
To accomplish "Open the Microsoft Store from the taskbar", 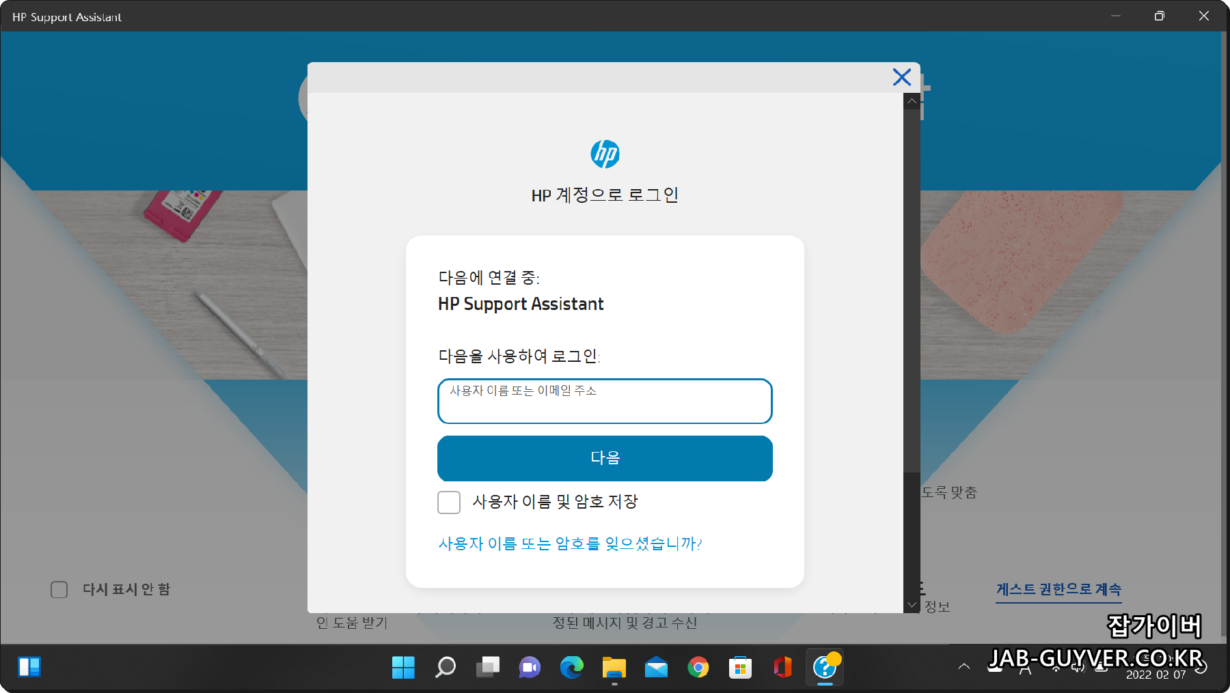I will tap(741, 667).
